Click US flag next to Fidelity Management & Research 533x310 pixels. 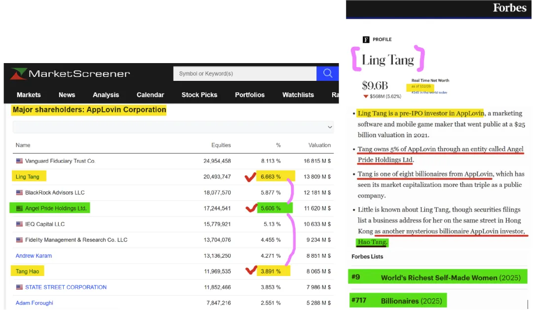[x=19, y=240]
